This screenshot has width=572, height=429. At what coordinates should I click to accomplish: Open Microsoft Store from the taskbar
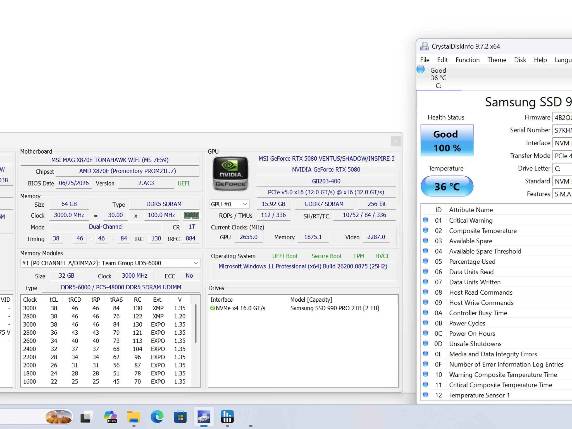tap(180, 417)
